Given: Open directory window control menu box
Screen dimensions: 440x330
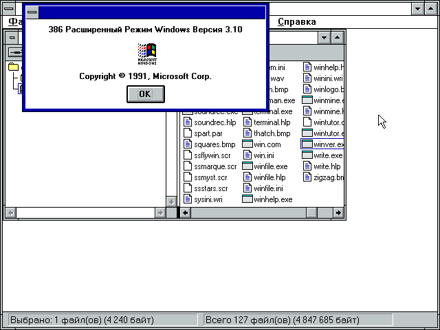Looking at the screenshot, I should point(12,37).
